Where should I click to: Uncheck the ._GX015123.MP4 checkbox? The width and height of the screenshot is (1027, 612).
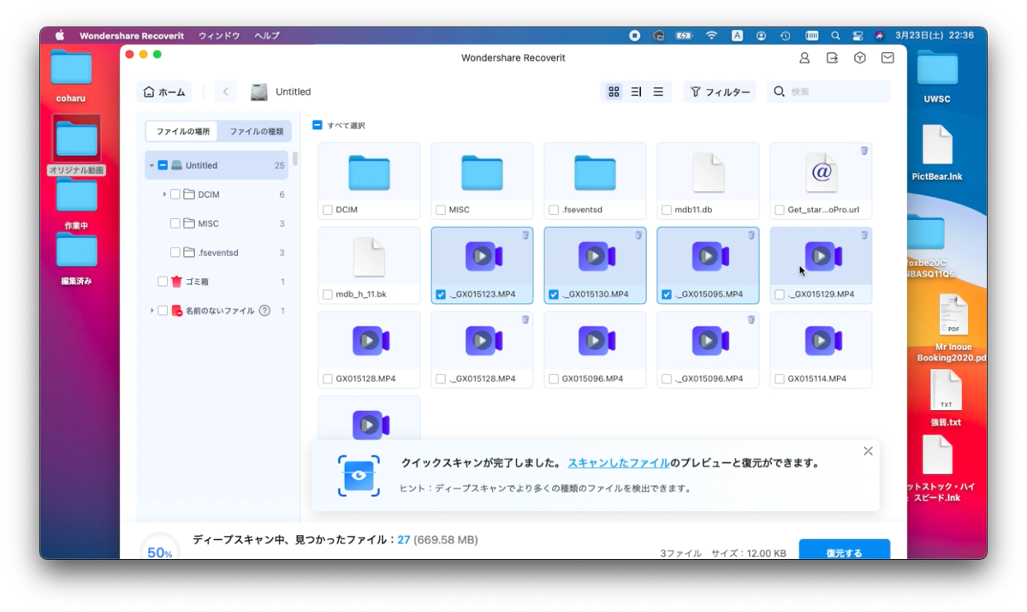440,294
